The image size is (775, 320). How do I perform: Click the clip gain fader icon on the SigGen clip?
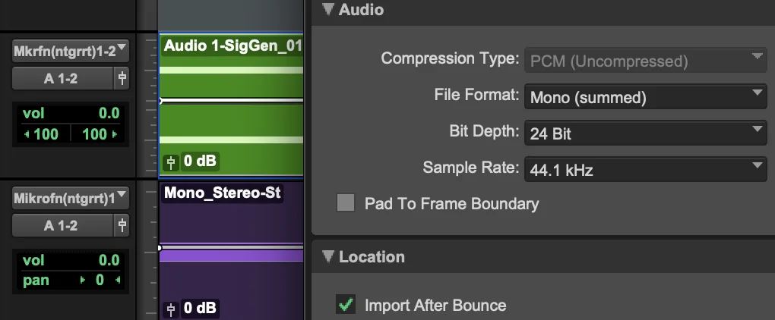click(x=171, y=162)
